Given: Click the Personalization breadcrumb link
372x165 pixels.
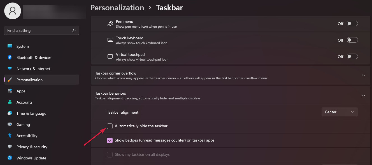Looking at the screenshot, I should pyautogui.click(x=117, y=8).
